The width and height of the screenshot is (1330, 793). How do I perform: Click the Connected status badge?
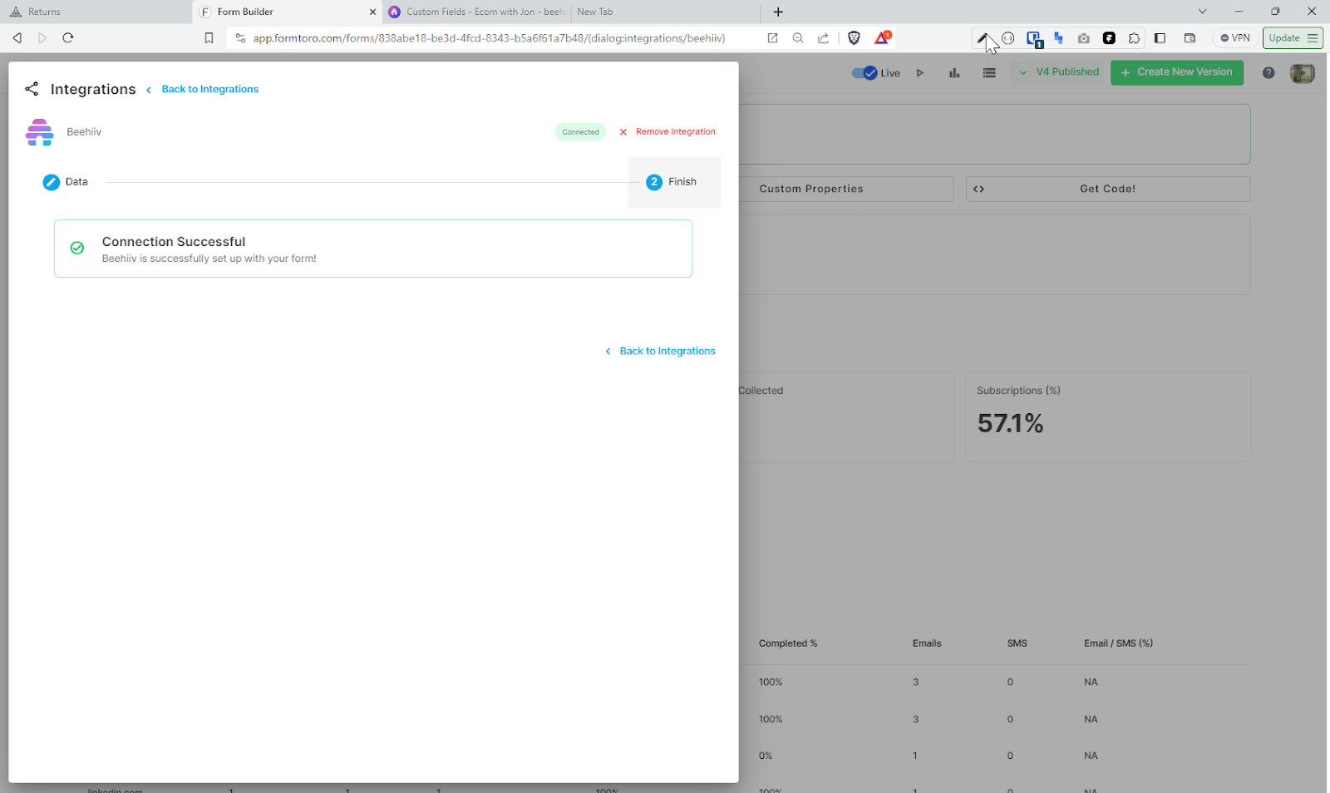click(x=580, y=132)
